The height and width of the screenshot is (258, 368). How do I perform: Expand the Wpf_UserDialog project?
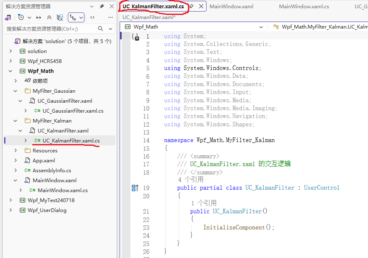point(11,210)
